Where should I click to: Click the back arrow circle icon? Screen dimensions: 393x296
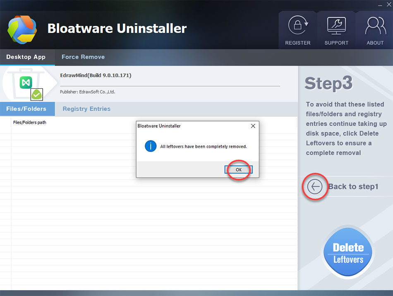pyautogui.click(x=314, y=187)
